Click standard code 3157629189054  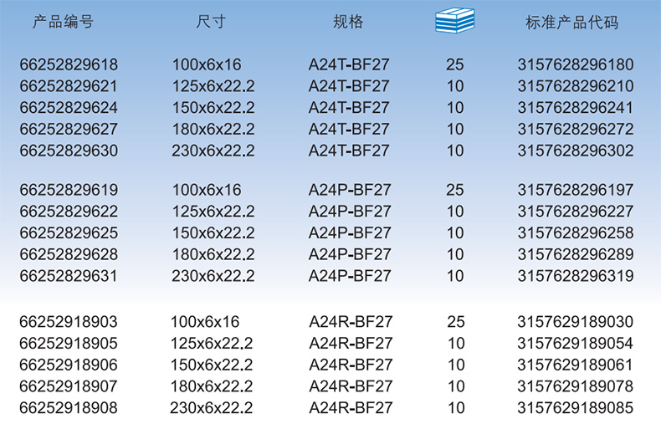pos(576,344)
